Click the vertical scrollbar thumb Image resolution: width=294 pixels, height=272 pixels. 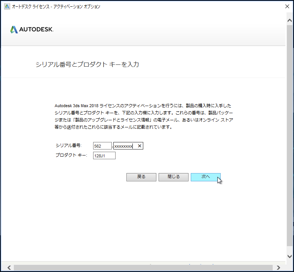pos(290,135)
